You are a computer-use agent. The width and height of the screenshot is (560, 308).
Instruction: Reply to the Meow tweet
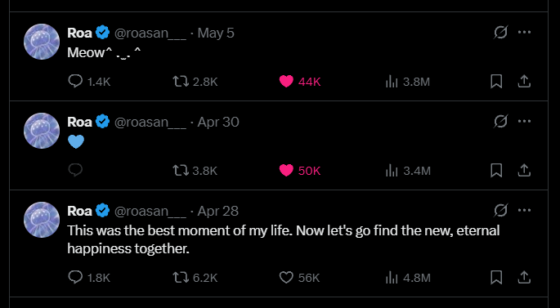(89, 82)
